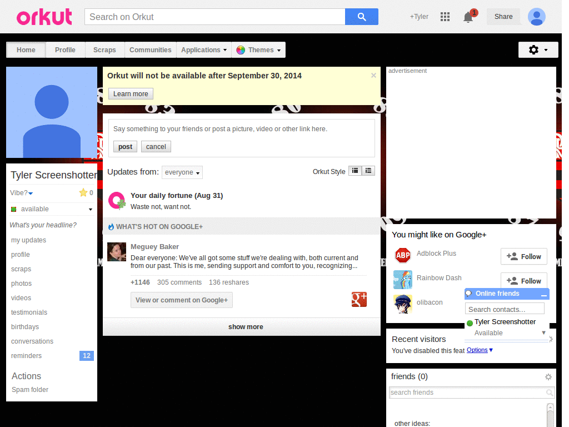Screen dimensions: 569x427
Task: Click the green available status icon
Action: pos(14,209)
